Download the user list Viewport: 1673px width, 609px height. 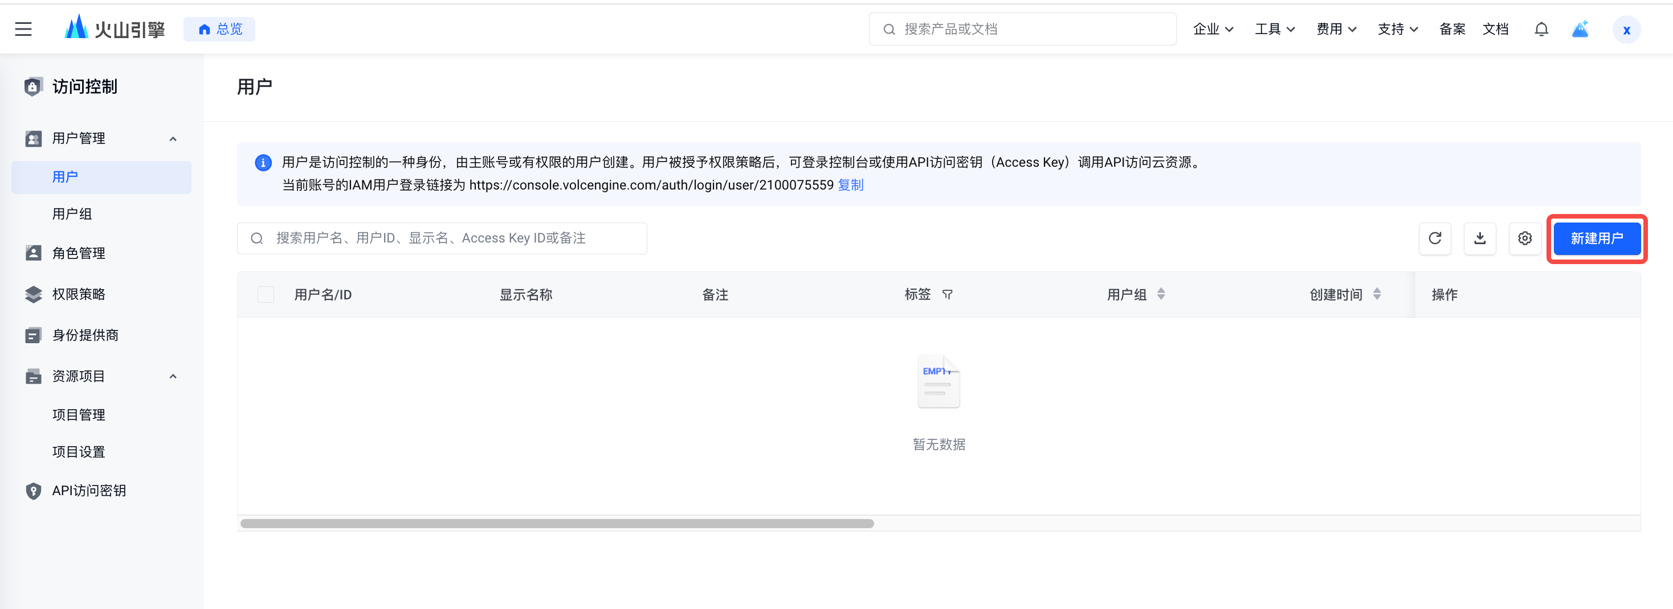[1479, 238]
